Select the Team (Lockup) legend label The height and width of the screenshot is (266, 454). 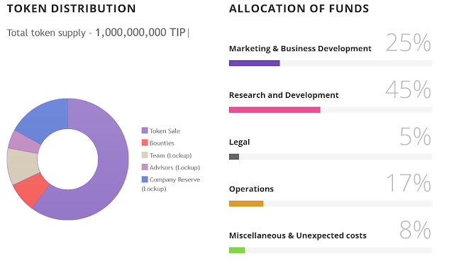[x=170, y=155]
